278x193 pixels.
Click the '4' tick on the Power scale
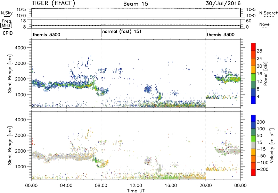[258, 96]
